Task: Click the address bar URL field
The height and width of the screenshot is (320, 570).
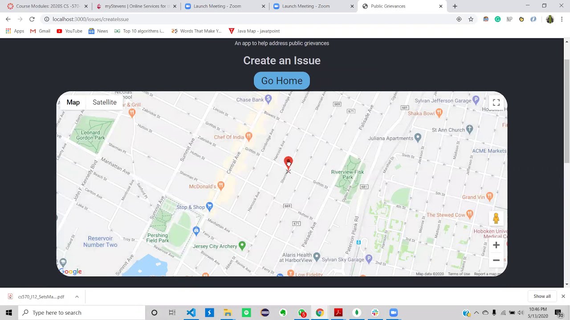Action: [249, 19]
